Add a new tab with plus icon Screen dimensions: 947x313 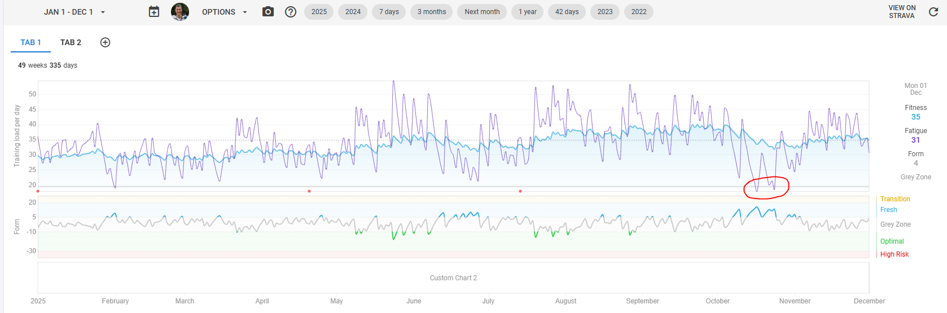[105, 42]
